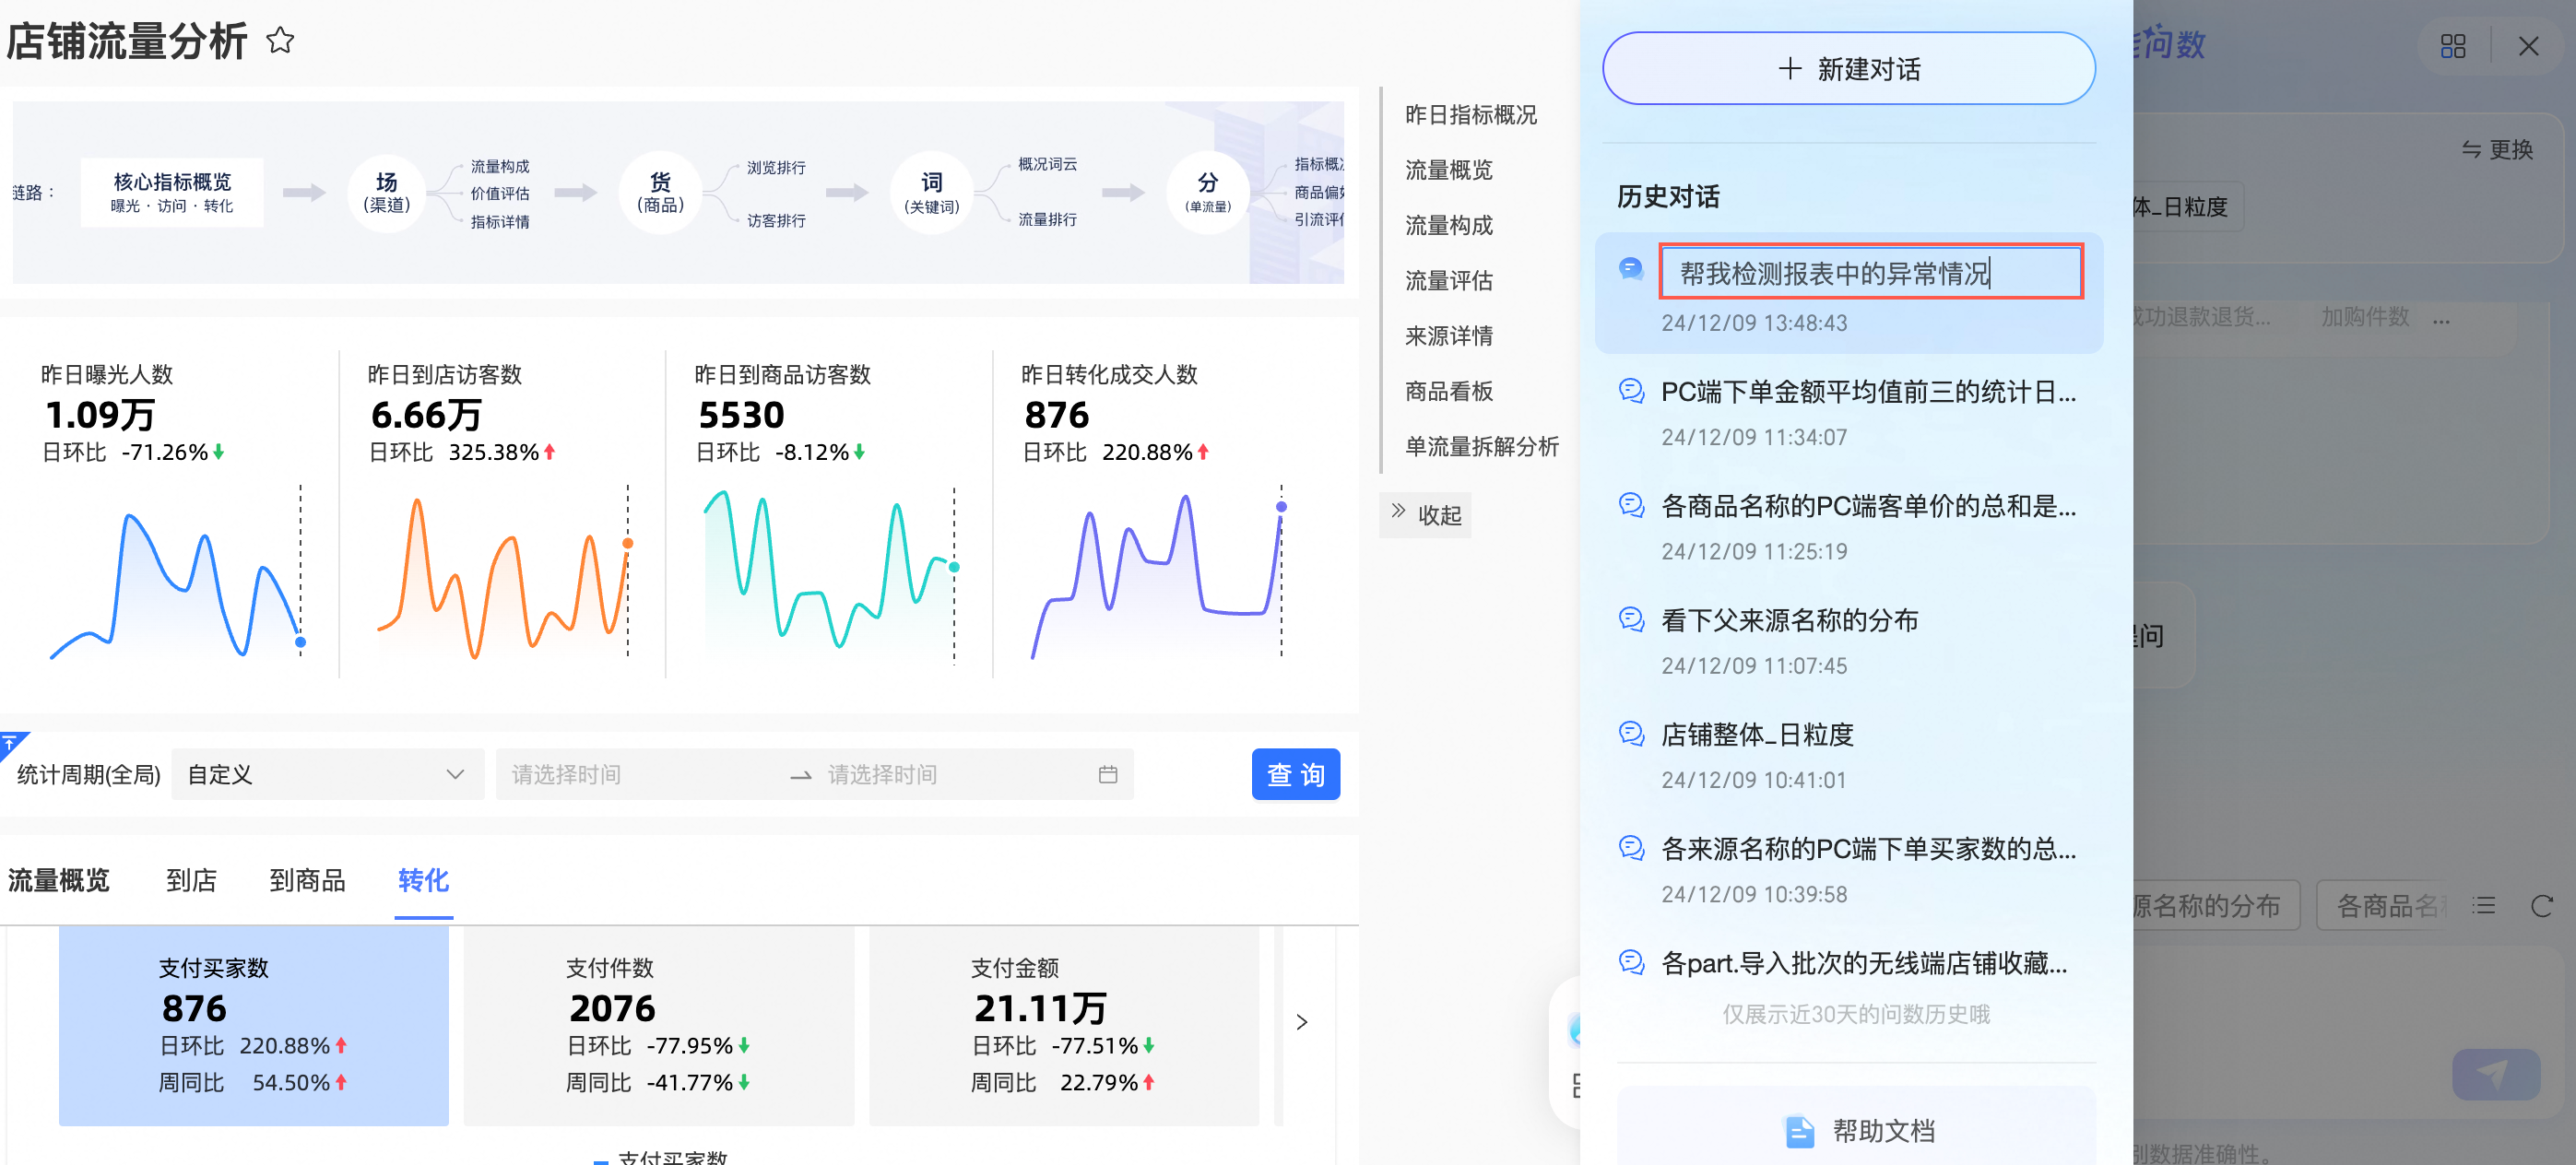Click the refresh icon next to suggestions

(2541, 906)
